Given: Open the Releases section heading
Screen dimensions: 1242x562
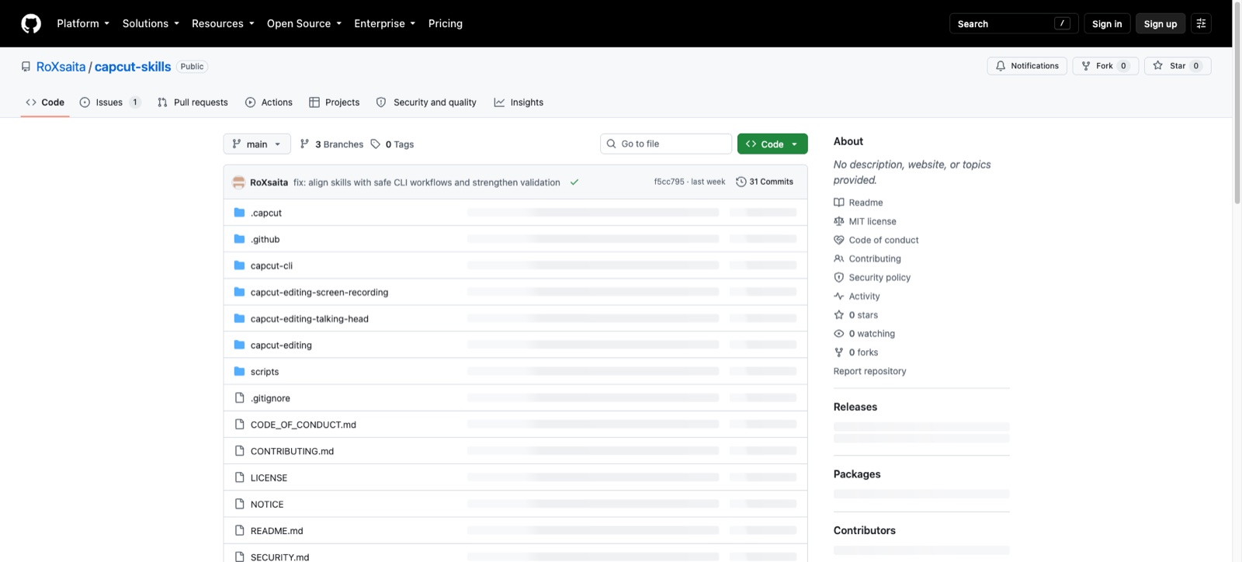Looking at the screenshot, I should coord(855,407).
